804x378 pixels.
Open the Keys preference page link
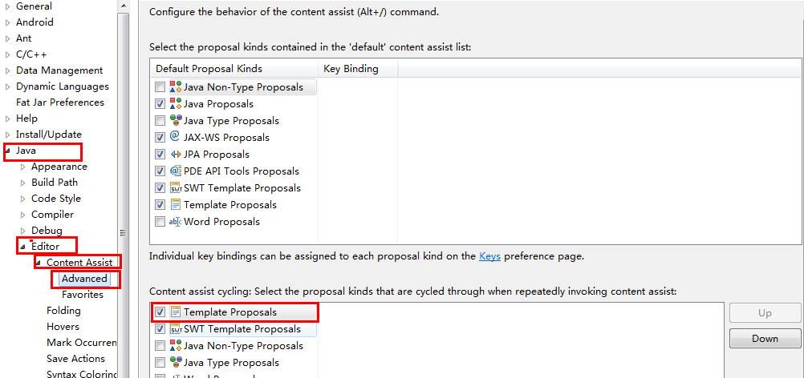[489, 256]
